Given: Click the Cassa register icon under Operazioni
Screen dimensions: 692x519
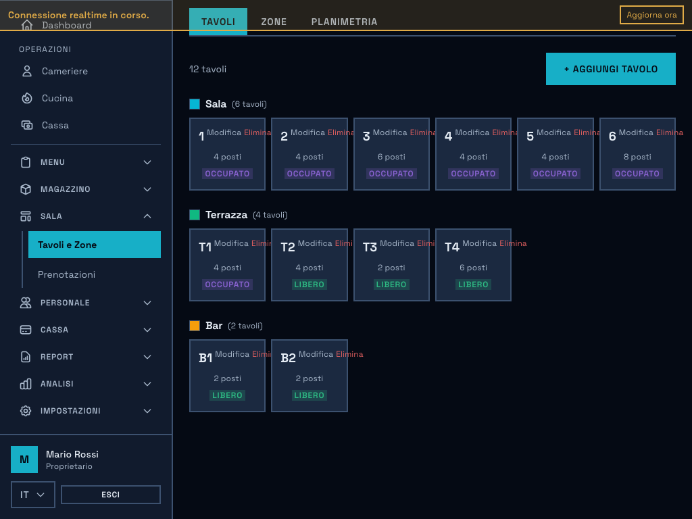Looking at the screenshot, I should point(27,125).
